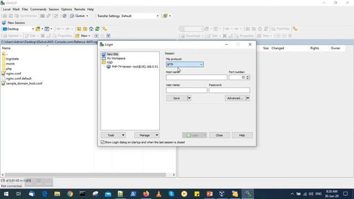Click the Help button in Login dialog

coord(242,135)
